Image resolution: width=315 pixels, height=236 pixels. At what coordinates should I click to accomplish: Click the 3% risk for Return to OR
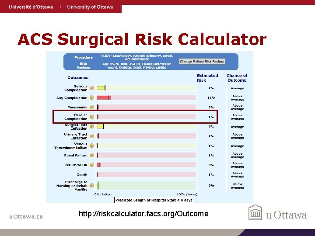pyautogui.click(x=211, y=165)
